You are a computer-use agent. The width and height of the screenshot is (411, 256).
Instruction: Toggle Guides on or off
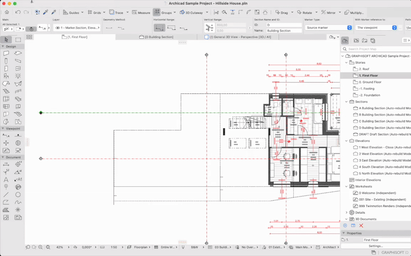click(71, 12)
